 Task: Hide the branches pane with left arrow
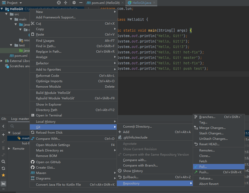pos(3,126)
